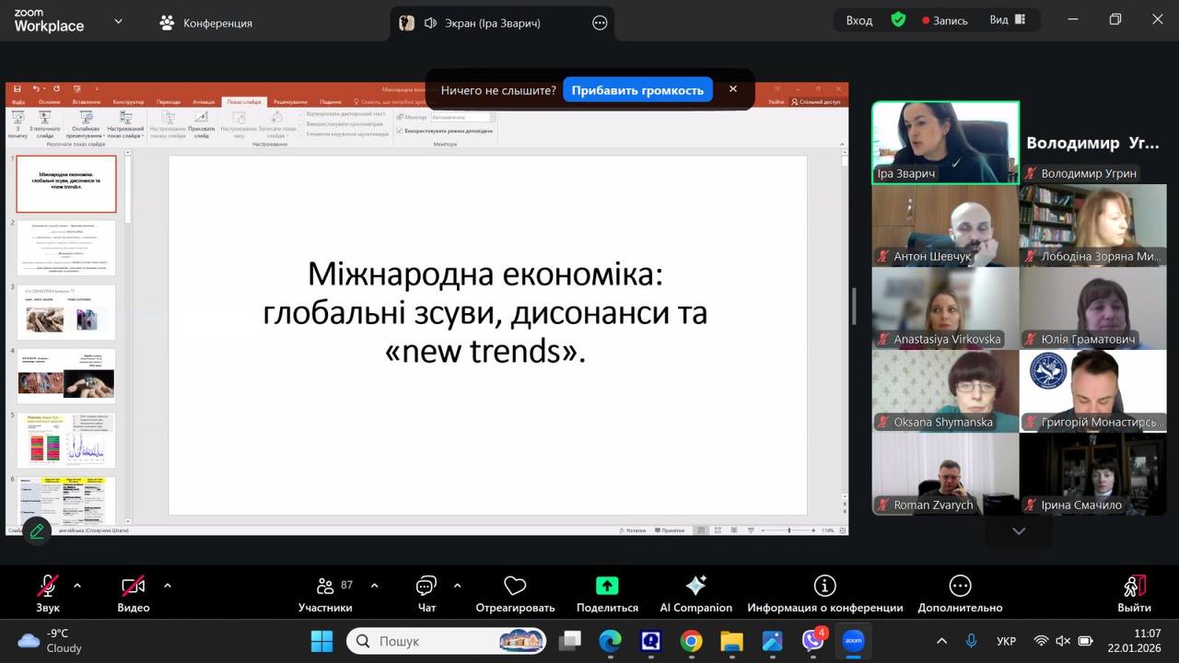This screenshot has height=663, width=1179.
Task: Expand video options arrow next to Видео
Action: [167, 585]
